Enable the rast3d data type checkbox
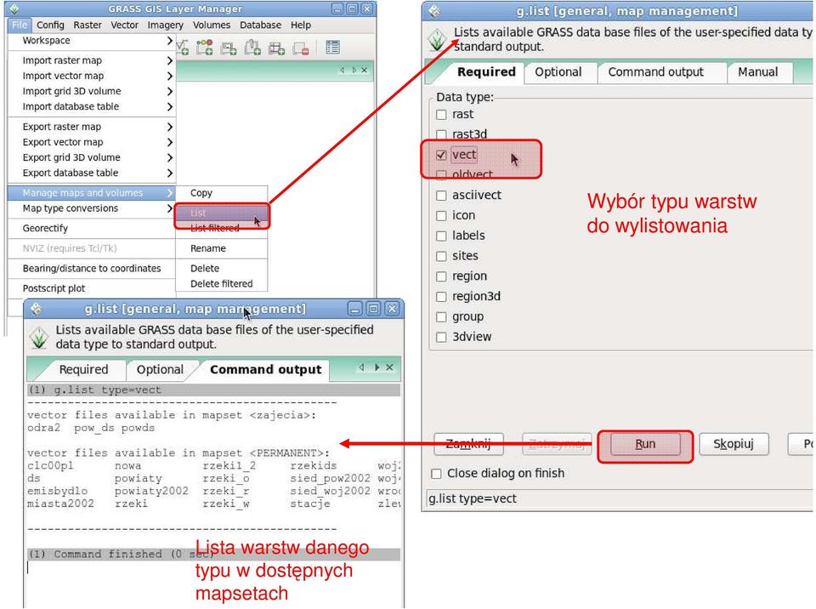 tap(441, 134)
